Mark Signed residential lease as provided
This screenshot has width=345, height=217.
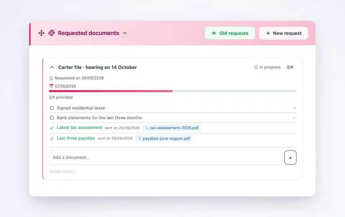[52, 108]
